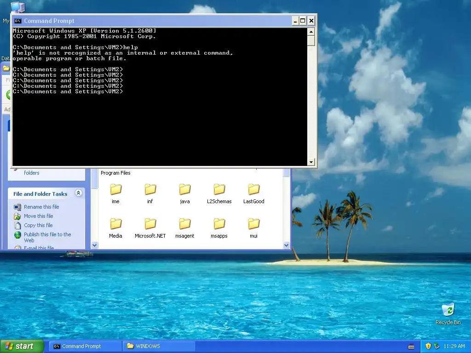Open the Start menu
This screenshot has width=471, height=353.
(x=22, y=346)
